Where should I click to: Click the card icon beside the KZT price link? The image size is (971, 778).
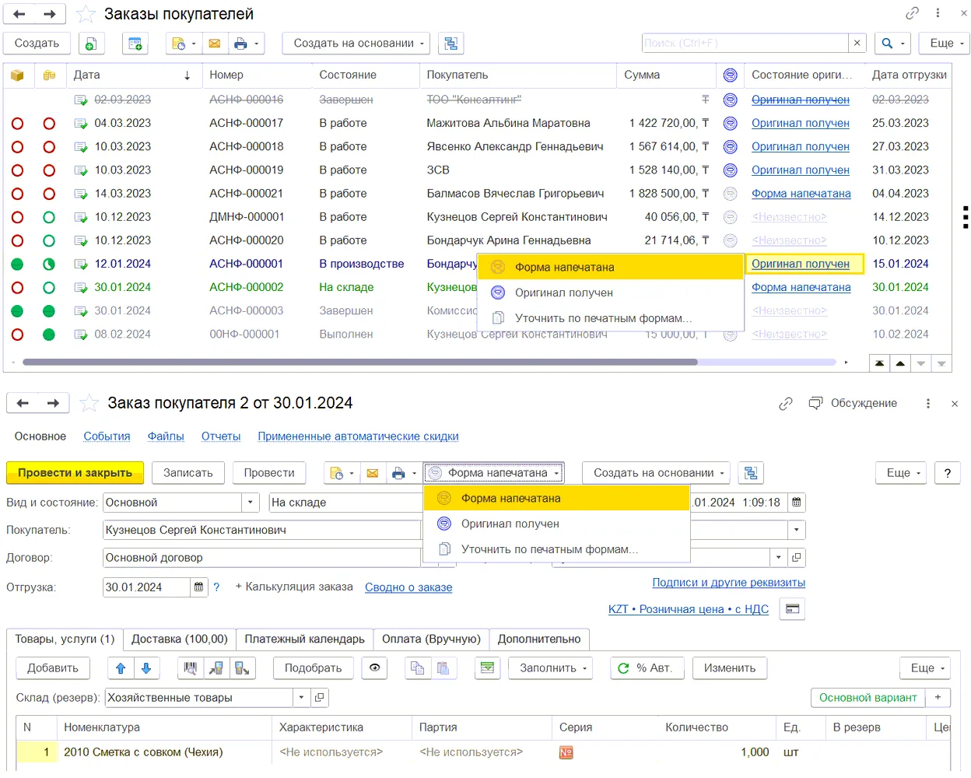(793, 609)
